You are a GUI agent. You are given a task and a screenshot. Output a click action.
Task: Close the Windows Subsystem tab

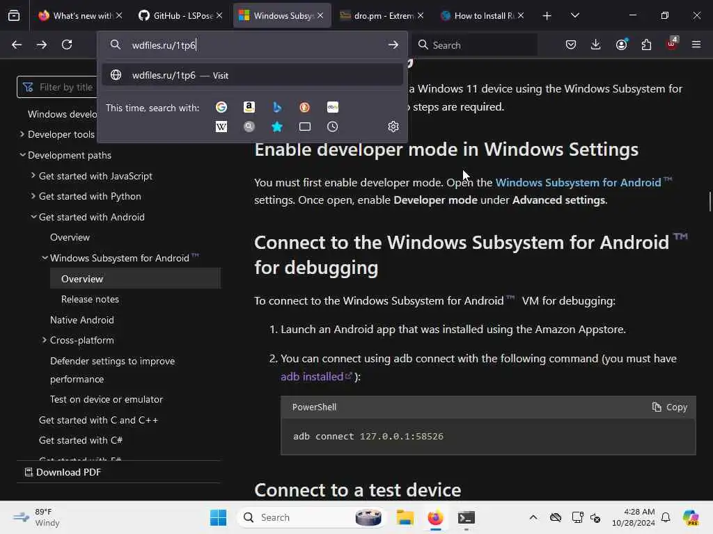[x=320, y=15]
